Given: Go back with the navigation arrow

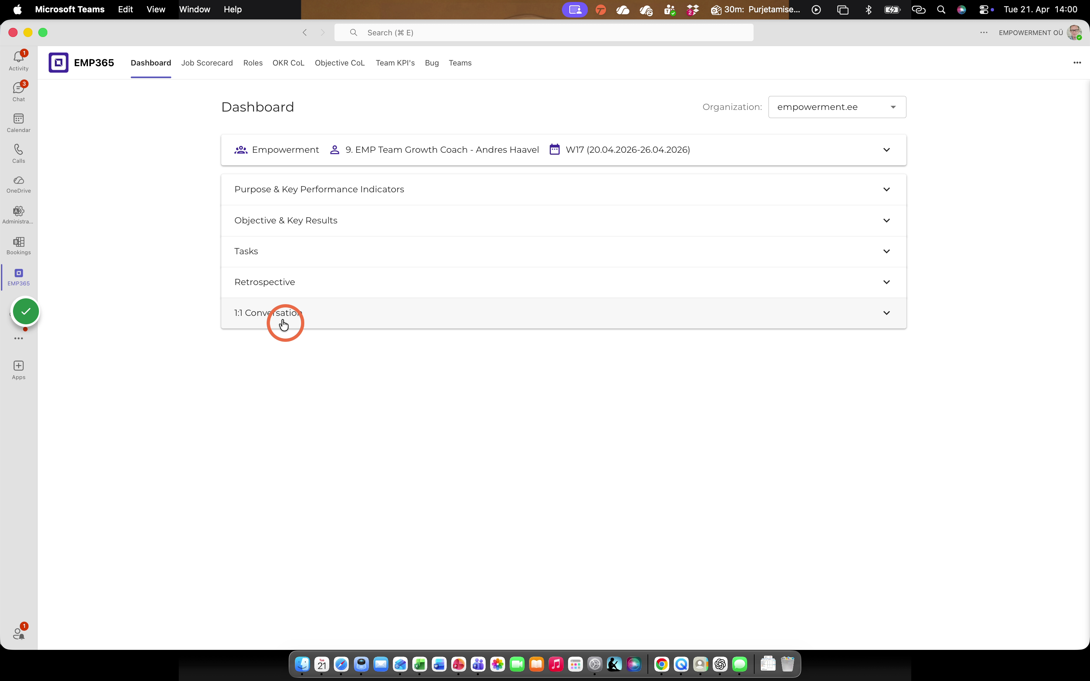Looking at the screenshot, I should (x=305, y=32).
